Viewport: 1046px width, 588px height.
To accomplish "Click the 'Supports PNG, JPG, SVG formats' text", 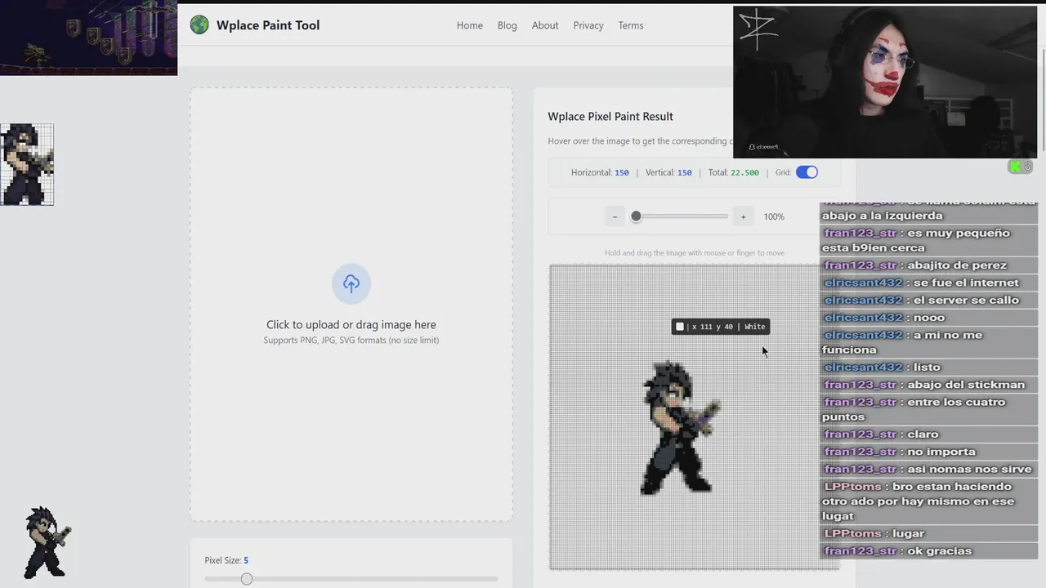I will (351, 341).
